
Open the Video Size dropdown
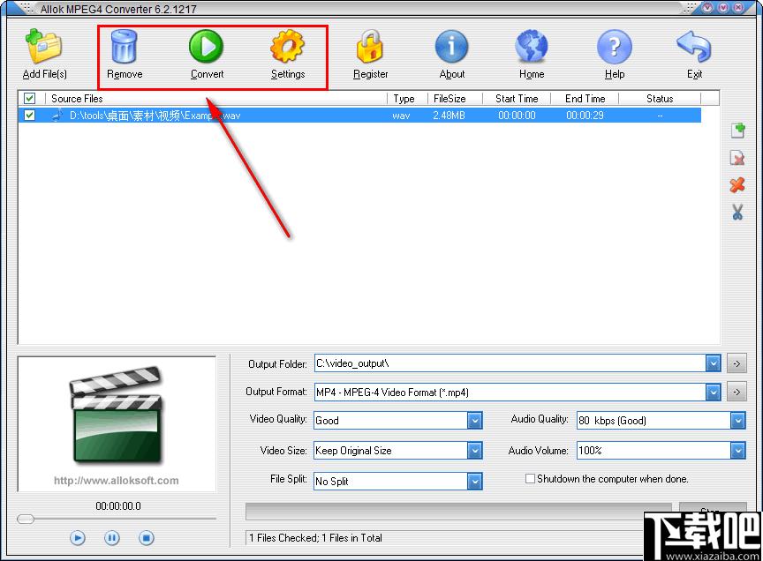[474, 451]
